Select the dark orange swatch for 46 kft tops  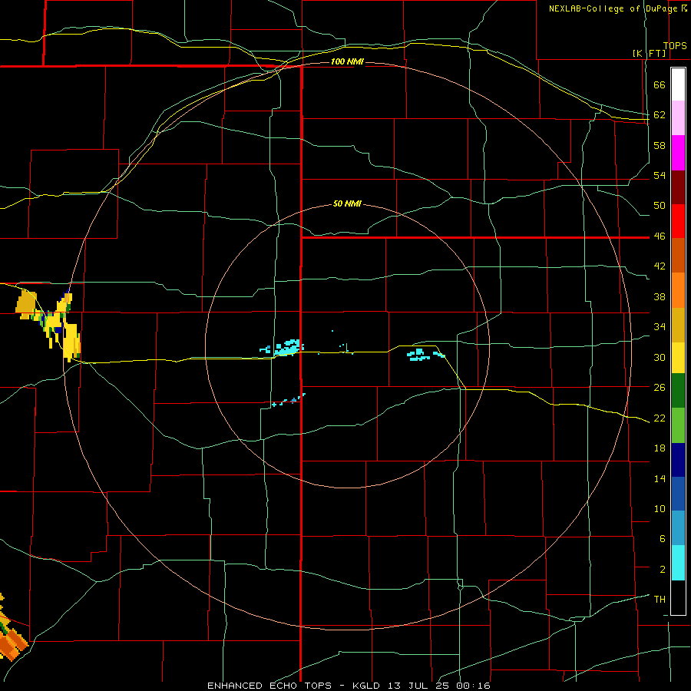[x=678, y=256]
